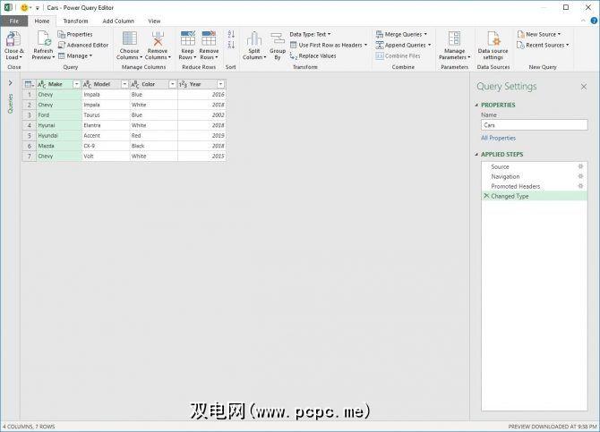Click the Group By icon
This screenshot has height=432, width=600.
tap(278, 38)
